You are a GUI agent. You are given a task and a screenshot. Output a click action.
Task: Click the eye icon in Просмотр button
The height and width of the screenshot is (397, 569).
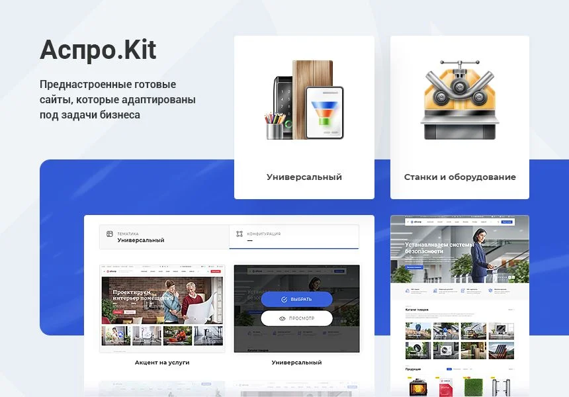coord(282,318)
